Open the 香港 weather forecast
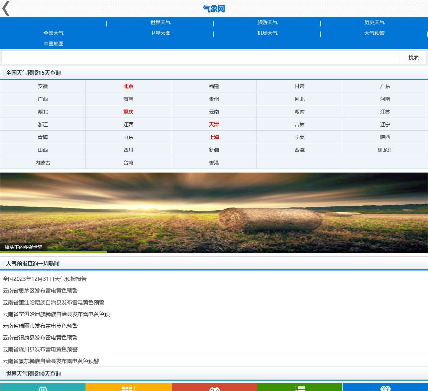This screenshot has height=391, width=428. (x=214, y=163)
